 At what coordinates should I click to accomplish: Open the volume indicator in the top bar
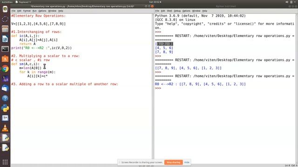click(287, 2)
